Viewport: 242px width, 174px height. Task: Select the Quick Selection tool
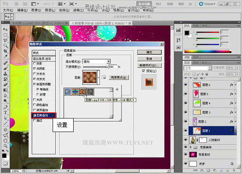click(5, 45)
